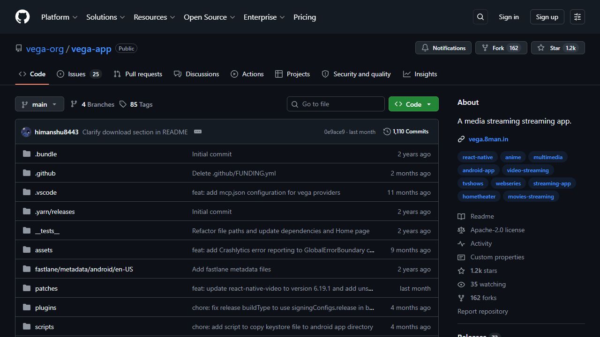600x337 pixels.
Task: Open the 85 Tags link
Action: (136, 104)
